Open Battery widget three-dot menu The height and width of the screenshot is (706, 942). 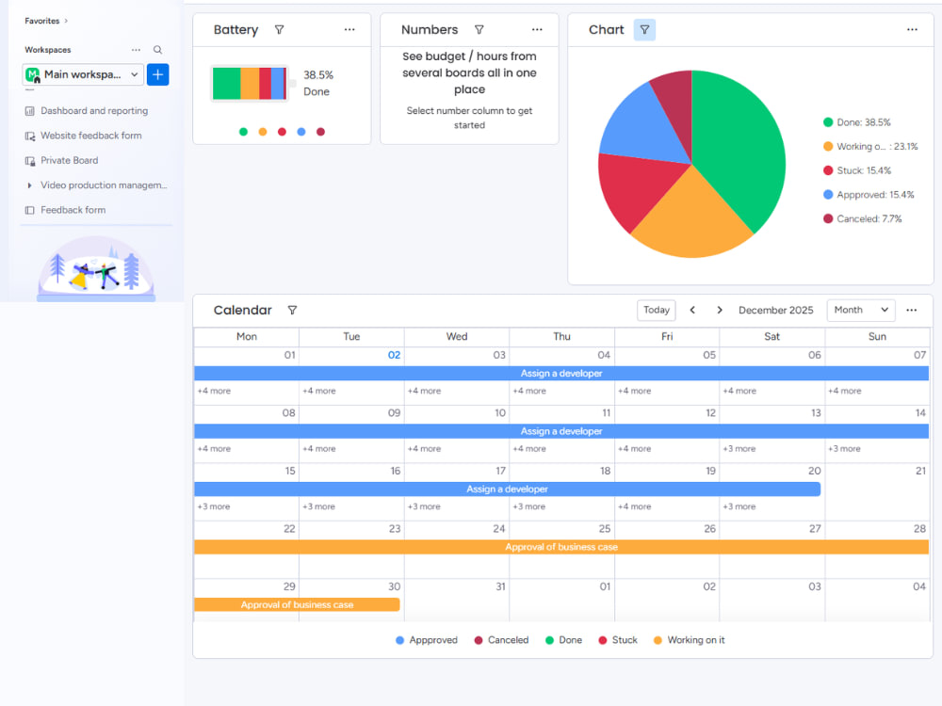(x=349, y=29)
